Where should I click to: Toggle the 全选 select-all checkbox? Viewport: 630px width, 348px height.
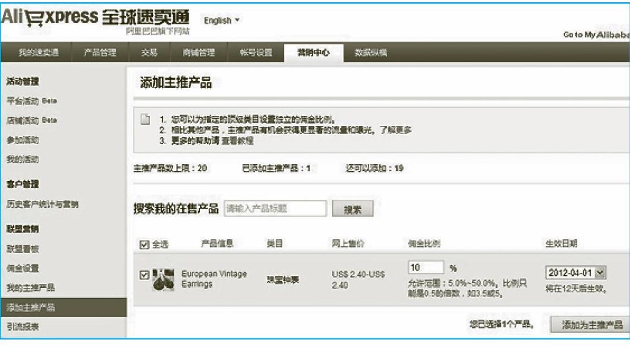point(144,245)
